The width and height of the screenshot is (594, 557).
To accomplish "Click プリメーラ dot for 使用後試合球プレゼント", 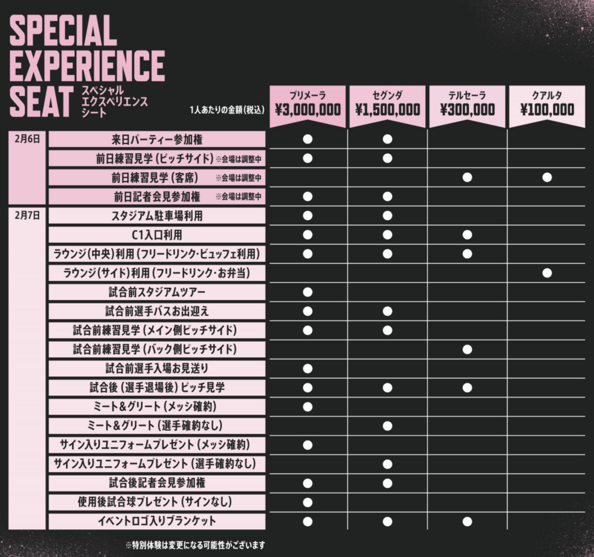I will 307,503.
